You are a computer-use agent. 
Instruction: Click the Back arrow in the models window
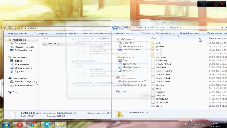pyautogui.click(x=115, y=28)
